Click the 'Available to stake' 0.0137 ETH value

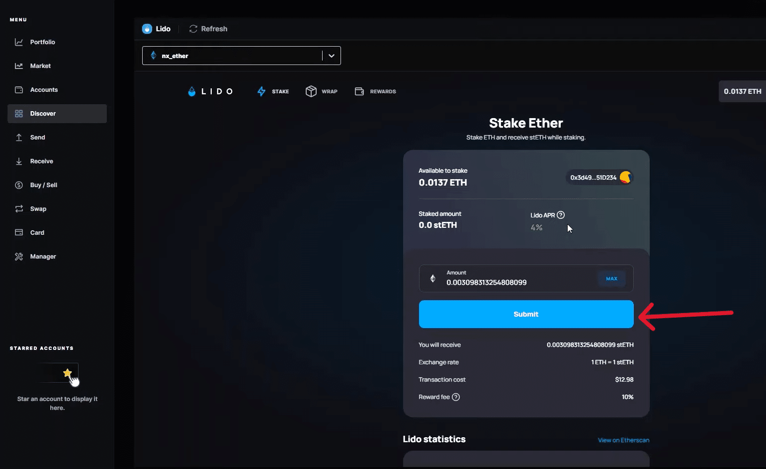[x=443, y=183]
